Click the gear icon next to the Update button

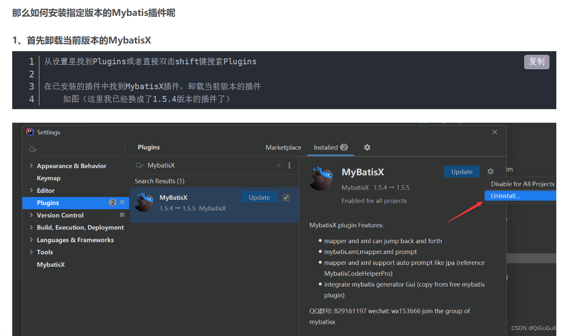tap(490, 172)
